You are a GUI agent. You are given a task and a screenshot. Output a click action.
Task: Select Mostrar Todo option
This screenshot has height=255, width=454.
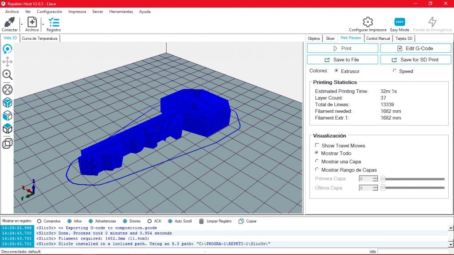tap(317, 153)
